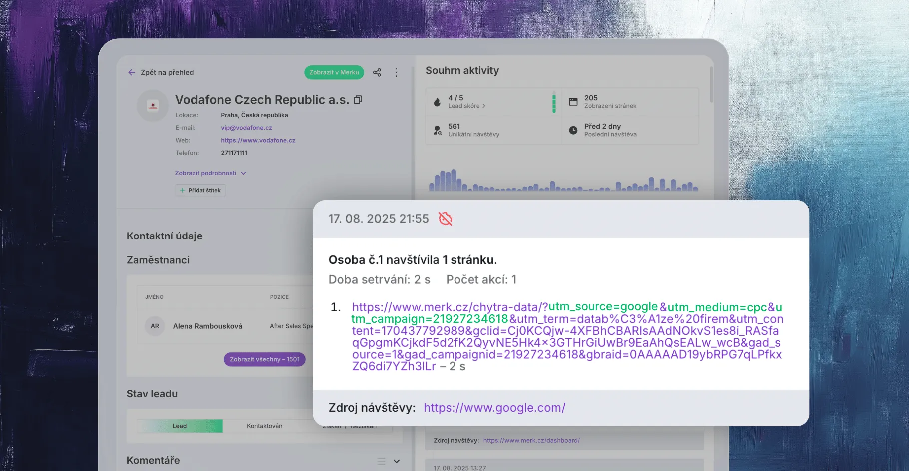Select phone number 271171111
The width and height of the screenshot is (909, 471).
point(234,153)
